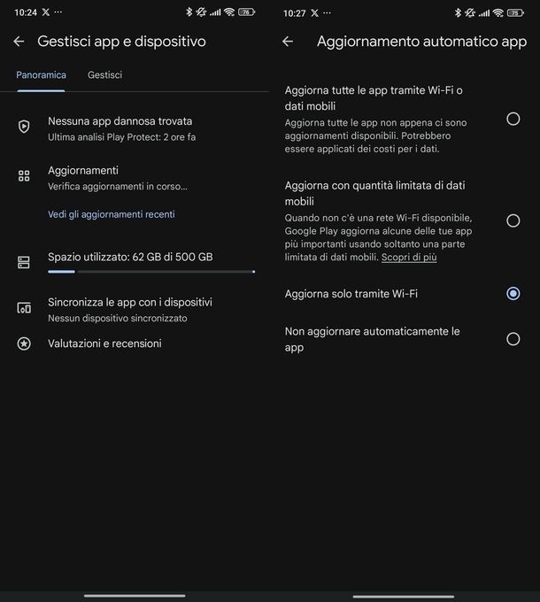Select Aggiorna solo tramite Wi-Fi radio
Viewport: 540px width, 602px height.
(x=513, y=294)
